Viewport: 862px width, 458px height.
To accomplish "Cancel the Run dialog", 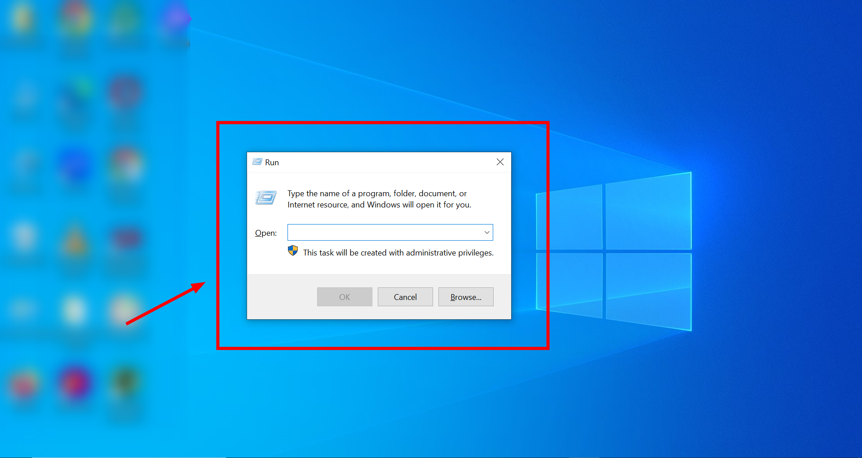I will click(405, 297).
